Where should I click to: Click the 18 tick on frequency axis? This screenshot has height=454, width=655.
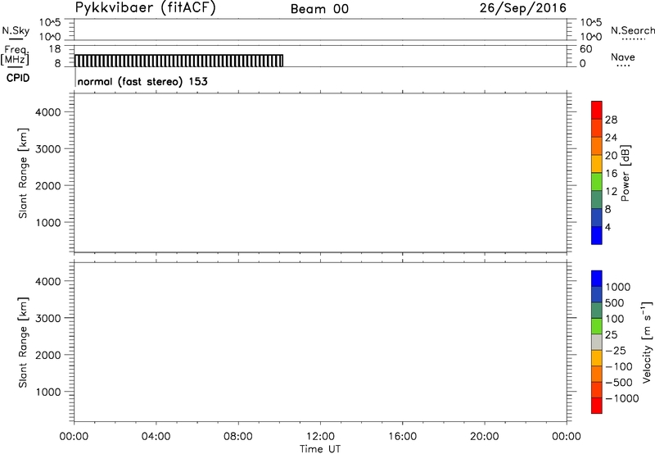coord(54,49)
